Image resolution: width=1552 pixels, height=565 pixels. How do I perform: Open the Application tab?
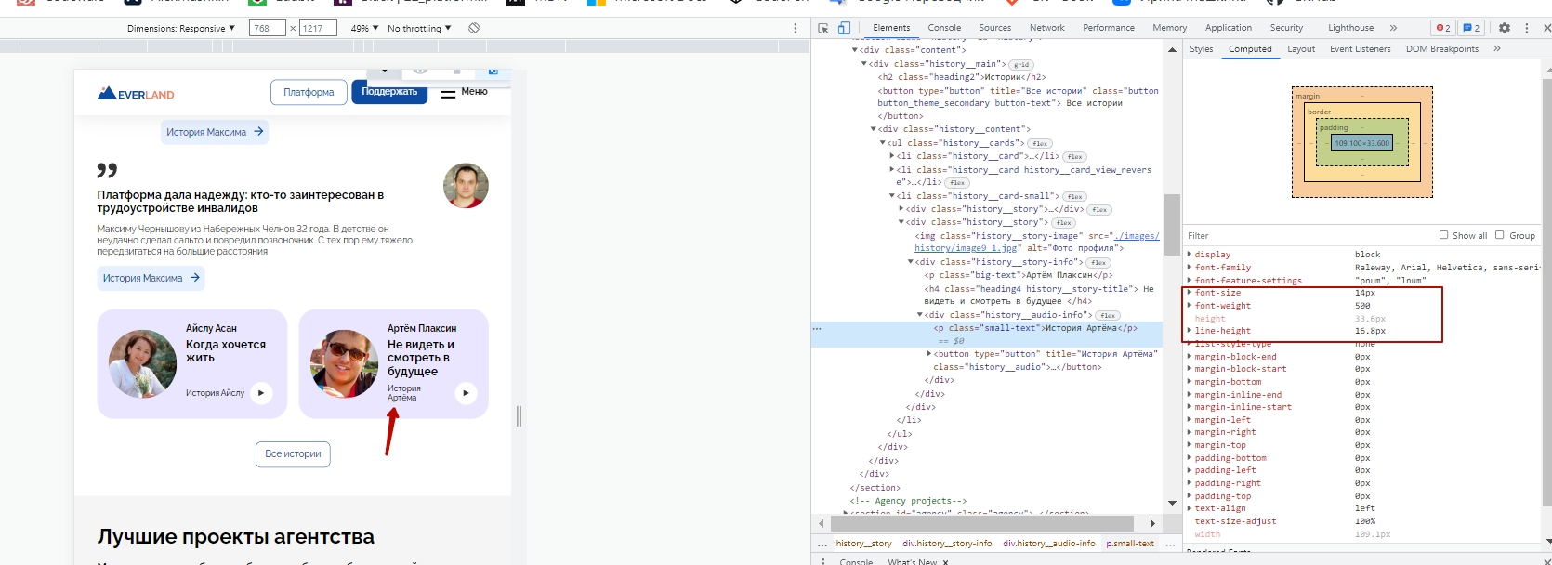tap(1229, 28)
